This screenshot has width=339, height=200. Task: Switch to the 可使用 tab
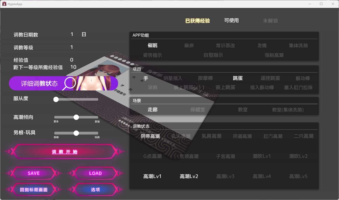click(231, 21)
